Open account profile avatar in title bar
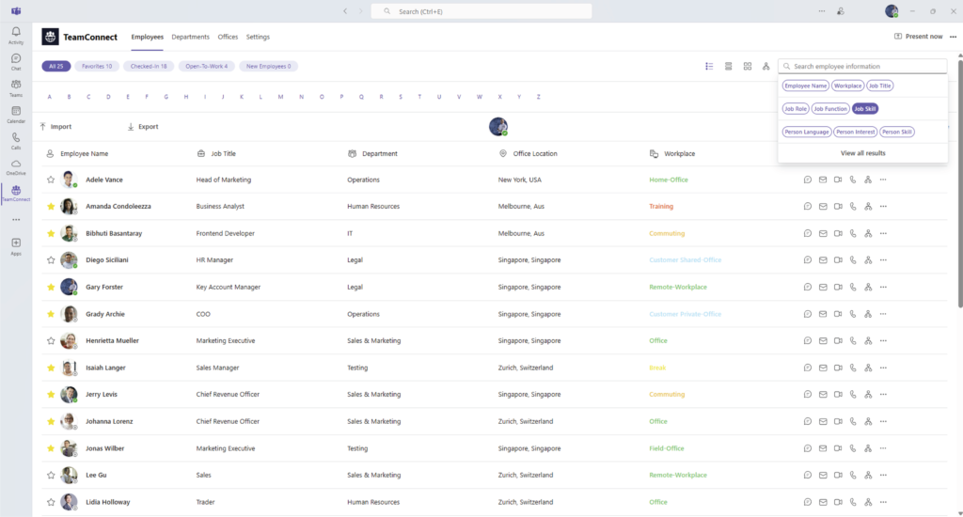 892,11
